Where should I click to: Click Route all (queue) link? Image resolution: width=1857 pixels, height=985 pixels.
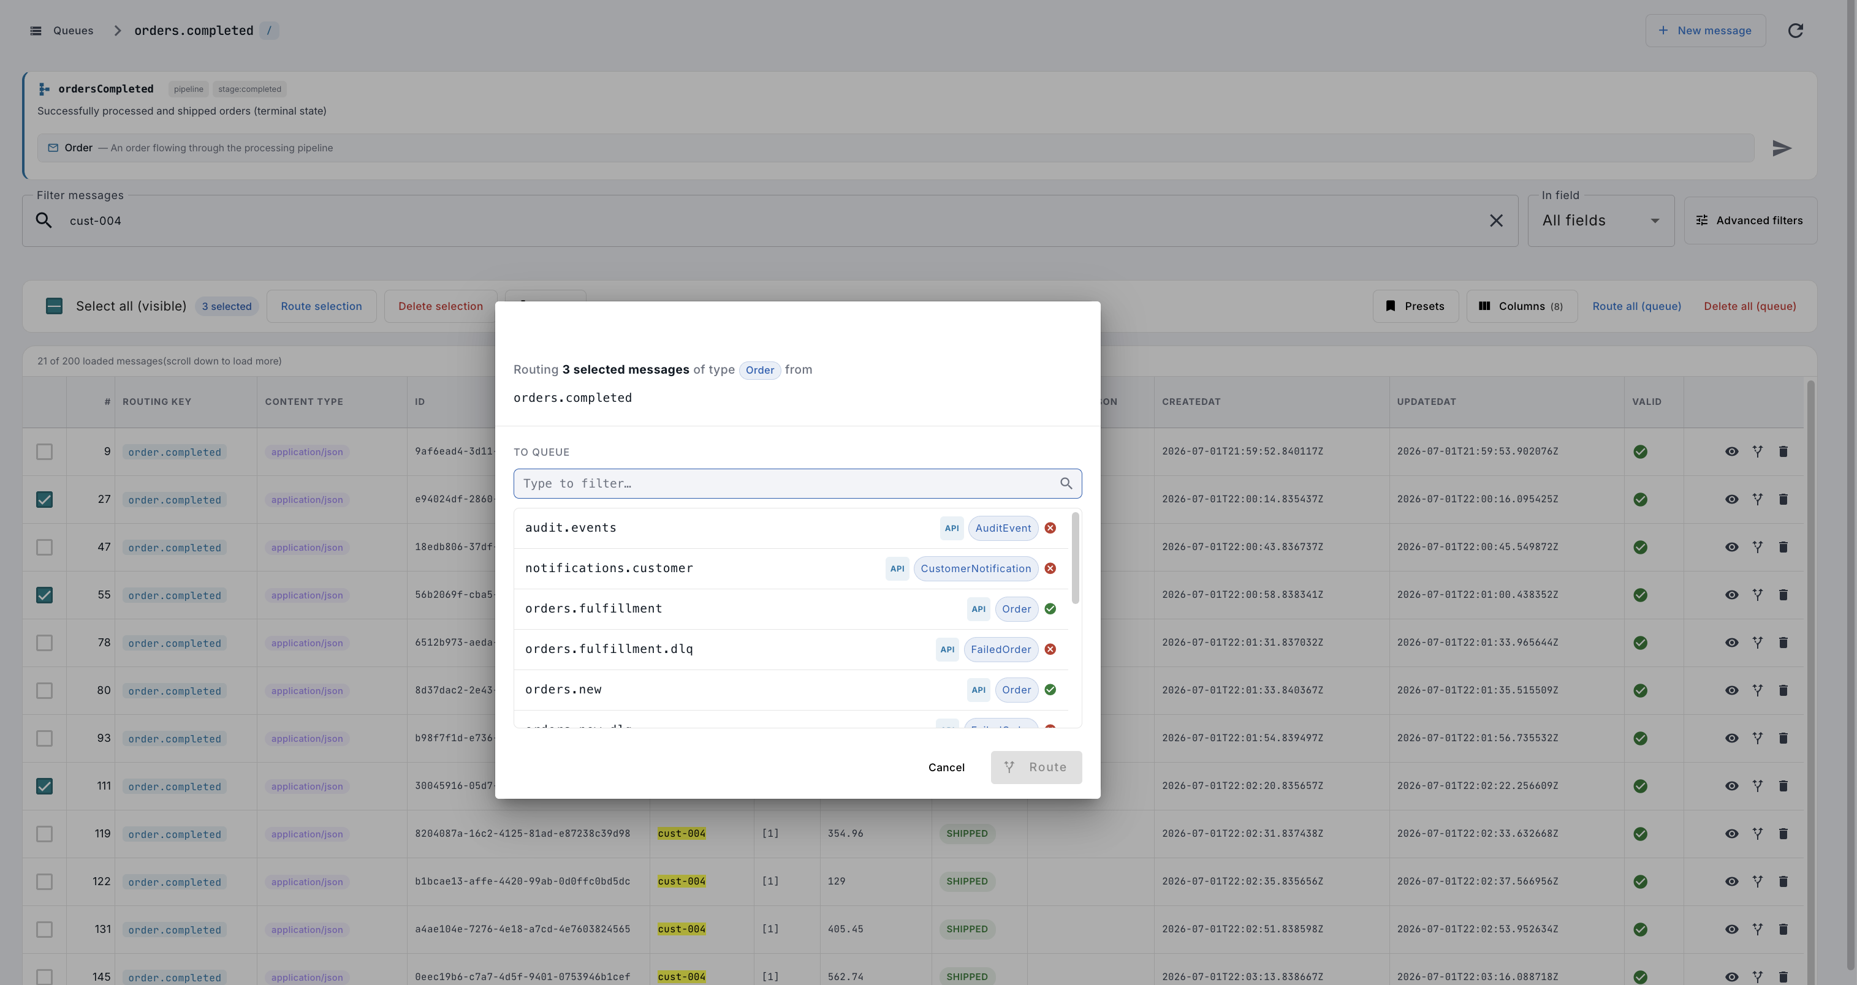point(1636,306)
